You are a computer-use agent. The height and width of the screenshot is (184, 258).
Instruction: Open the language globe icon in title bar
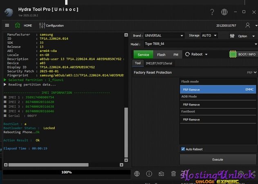coord(224,12)
